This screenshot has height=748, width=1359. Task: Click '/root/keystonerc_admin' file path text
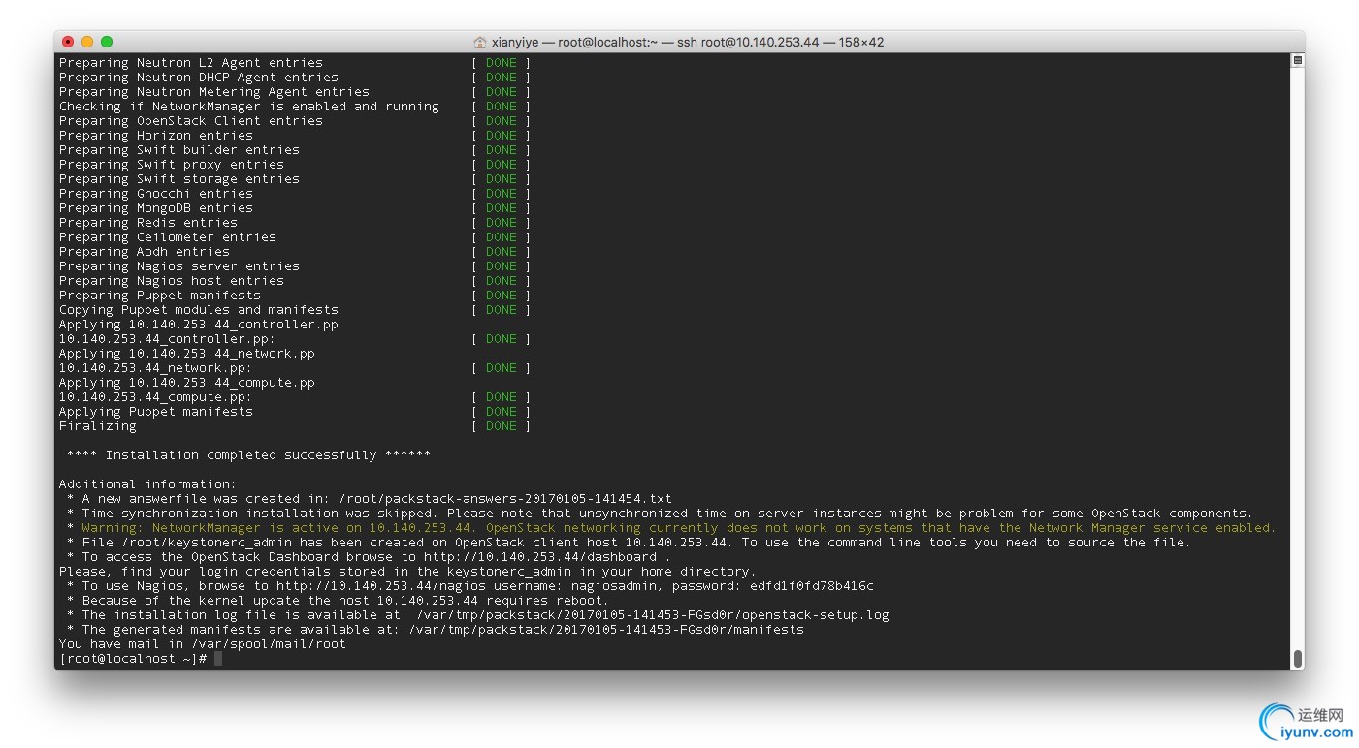[x=203, y=543]
